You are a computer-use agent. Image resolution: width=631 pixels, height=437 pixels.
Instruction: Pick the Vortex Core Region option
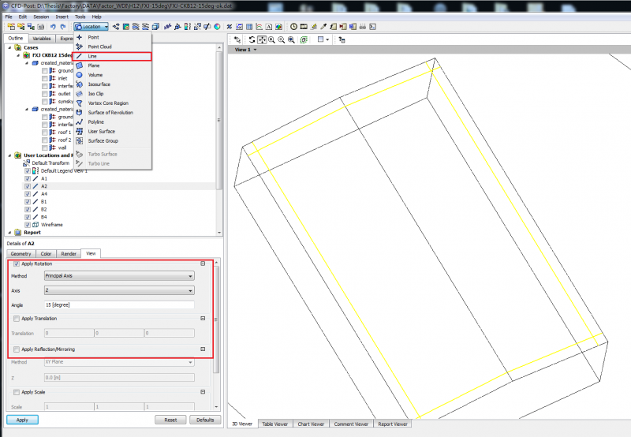click(x=108, y=103)
